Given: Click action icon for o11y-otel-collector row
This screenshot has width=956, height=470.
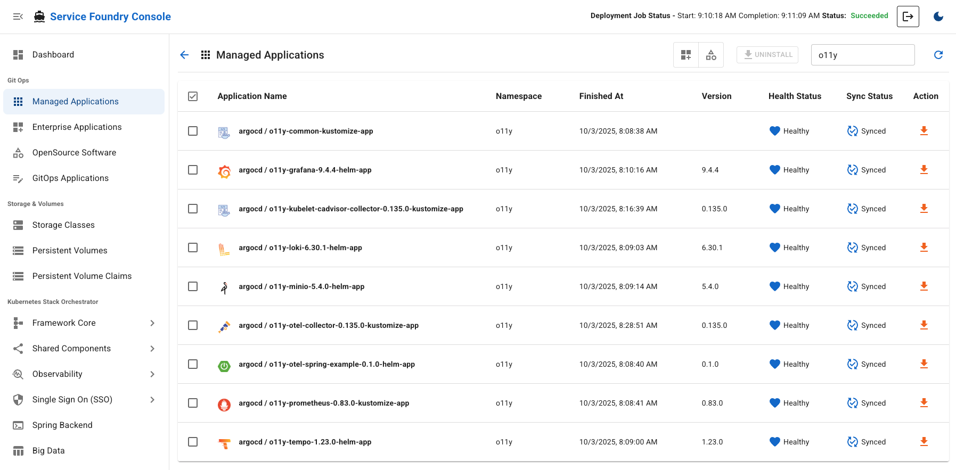Looking at the screenshot, I should coord(924,325).
